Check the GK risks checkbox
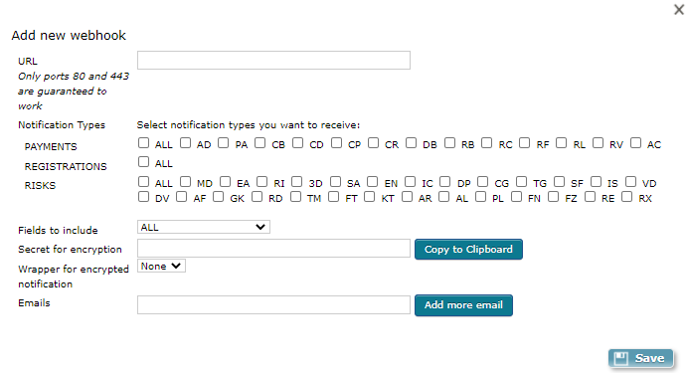This screenshot has height=373, width=687. tap(218, 197)
